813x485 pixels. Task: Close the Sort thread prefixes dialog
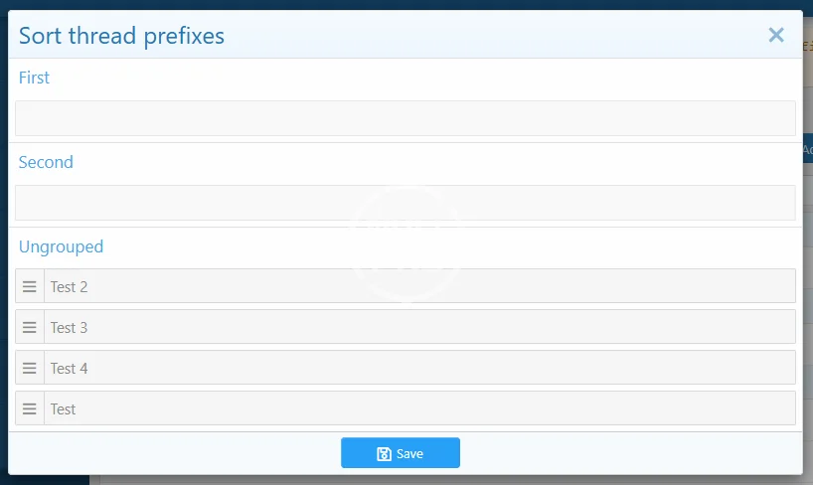776,36
